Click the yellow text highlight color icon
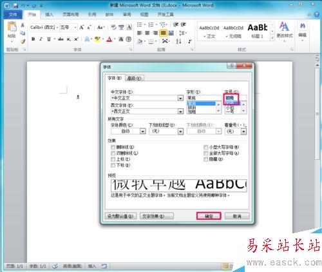Image resolution: width=322 pixels, height=272 pixels. click(98, 39)
